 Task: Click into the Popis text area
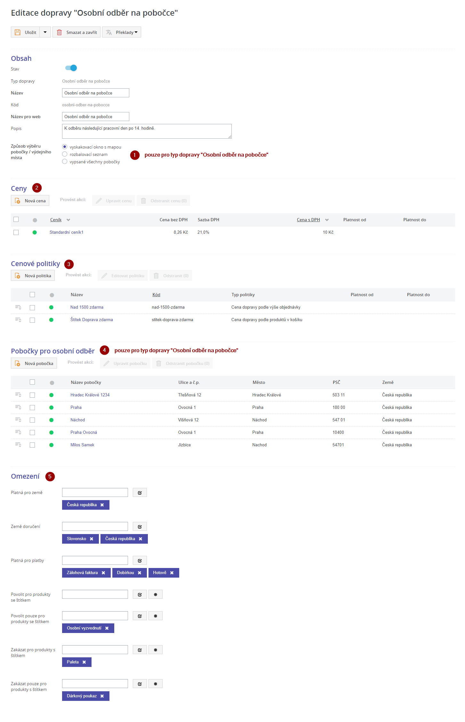[147, 131]
